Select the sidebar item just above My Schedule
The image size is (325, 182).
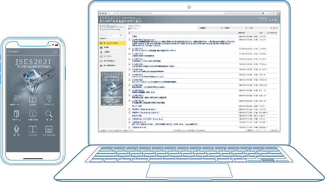coord(112,56)
